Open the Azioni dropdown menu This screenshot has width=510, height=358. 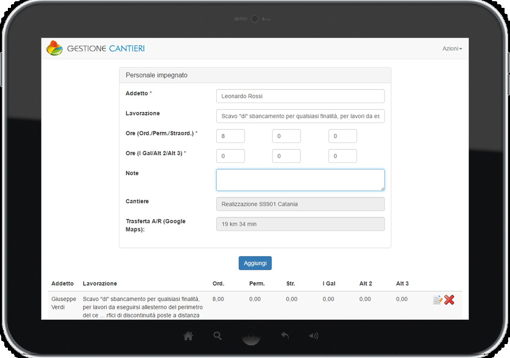coord(452,48)
